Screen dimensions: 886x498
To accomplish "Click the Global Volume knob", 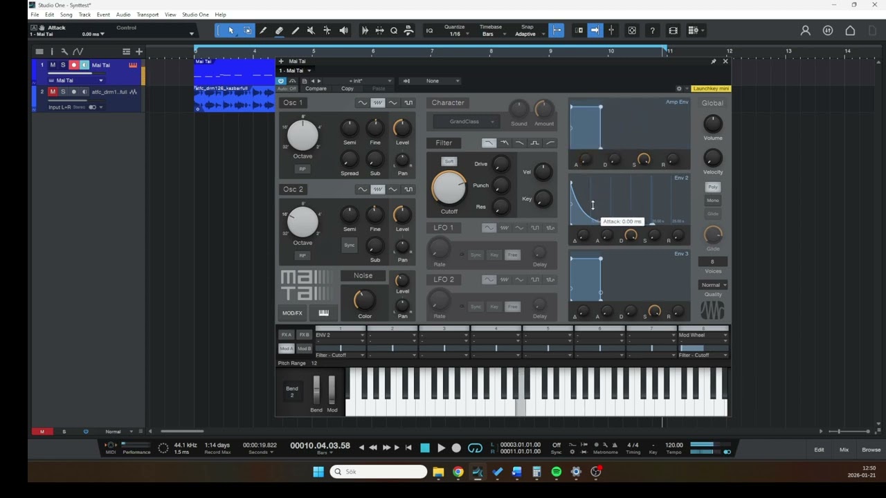I will 713,123.
